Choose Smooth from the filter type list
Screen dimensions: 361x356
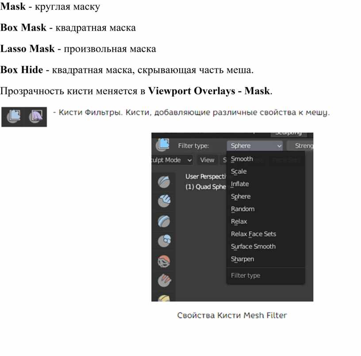point(242,159)
